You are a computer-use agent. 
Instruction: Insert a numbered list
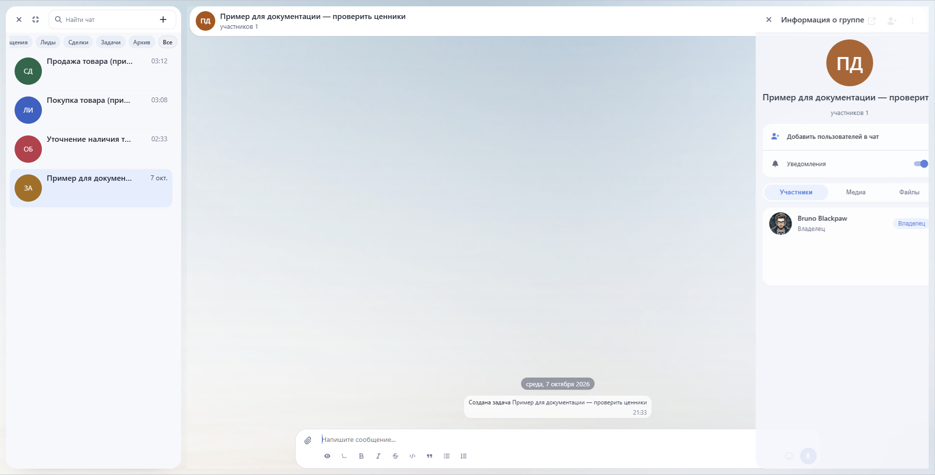(x=464, y=456)
